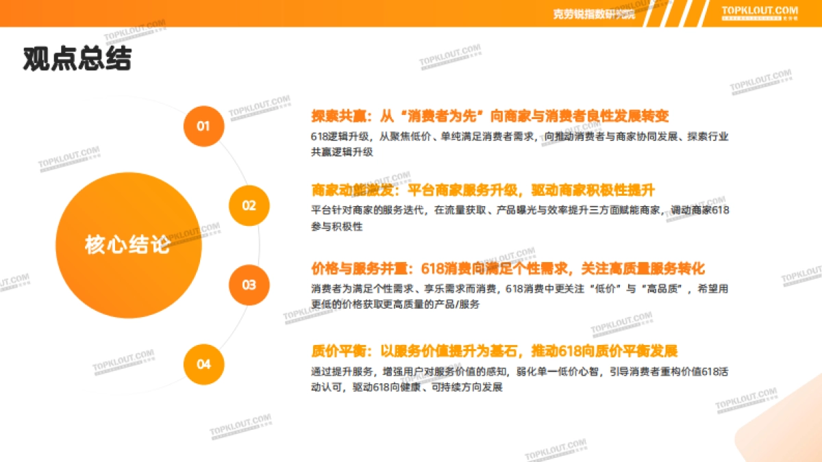This screenshot has width=822, height=462.
Task: Open the 价格与服务并重 heading link
Action: click(507, 267)
